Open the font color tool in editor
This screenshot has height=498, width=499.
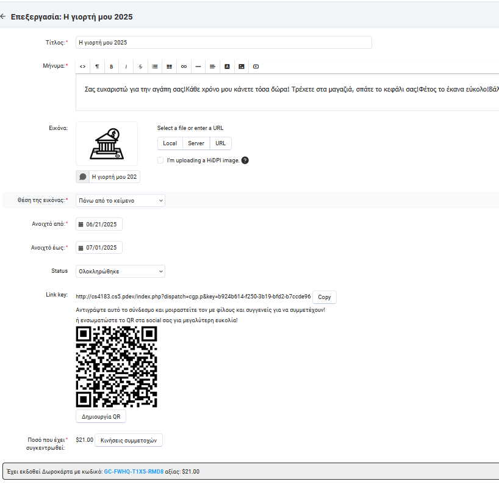coord(227,67)
